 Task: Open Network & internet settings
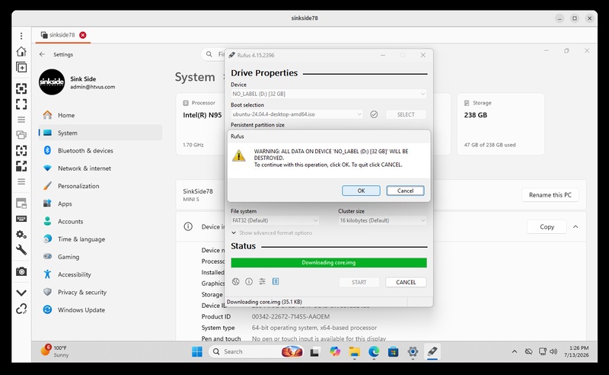[x=100, y=168]
